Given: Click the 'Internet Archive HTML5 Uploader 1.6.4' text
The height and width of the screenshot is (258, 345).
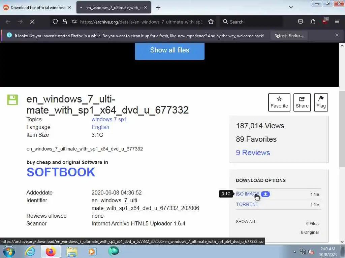Looking at the screenshot, I should pos(138,223).
